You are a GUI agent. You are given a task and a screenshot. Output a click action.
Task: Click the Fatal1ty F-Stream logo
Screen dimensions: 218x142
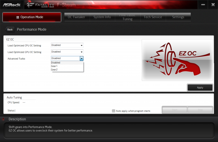(51, 5)
